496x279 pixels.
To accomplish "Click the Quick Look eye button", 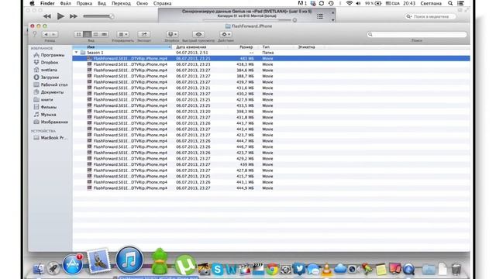I will point(198,34).
